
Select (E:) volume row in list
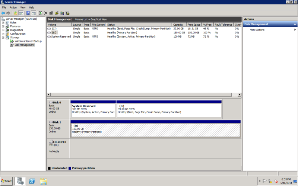pyautogui.click(x=144, y=33)
